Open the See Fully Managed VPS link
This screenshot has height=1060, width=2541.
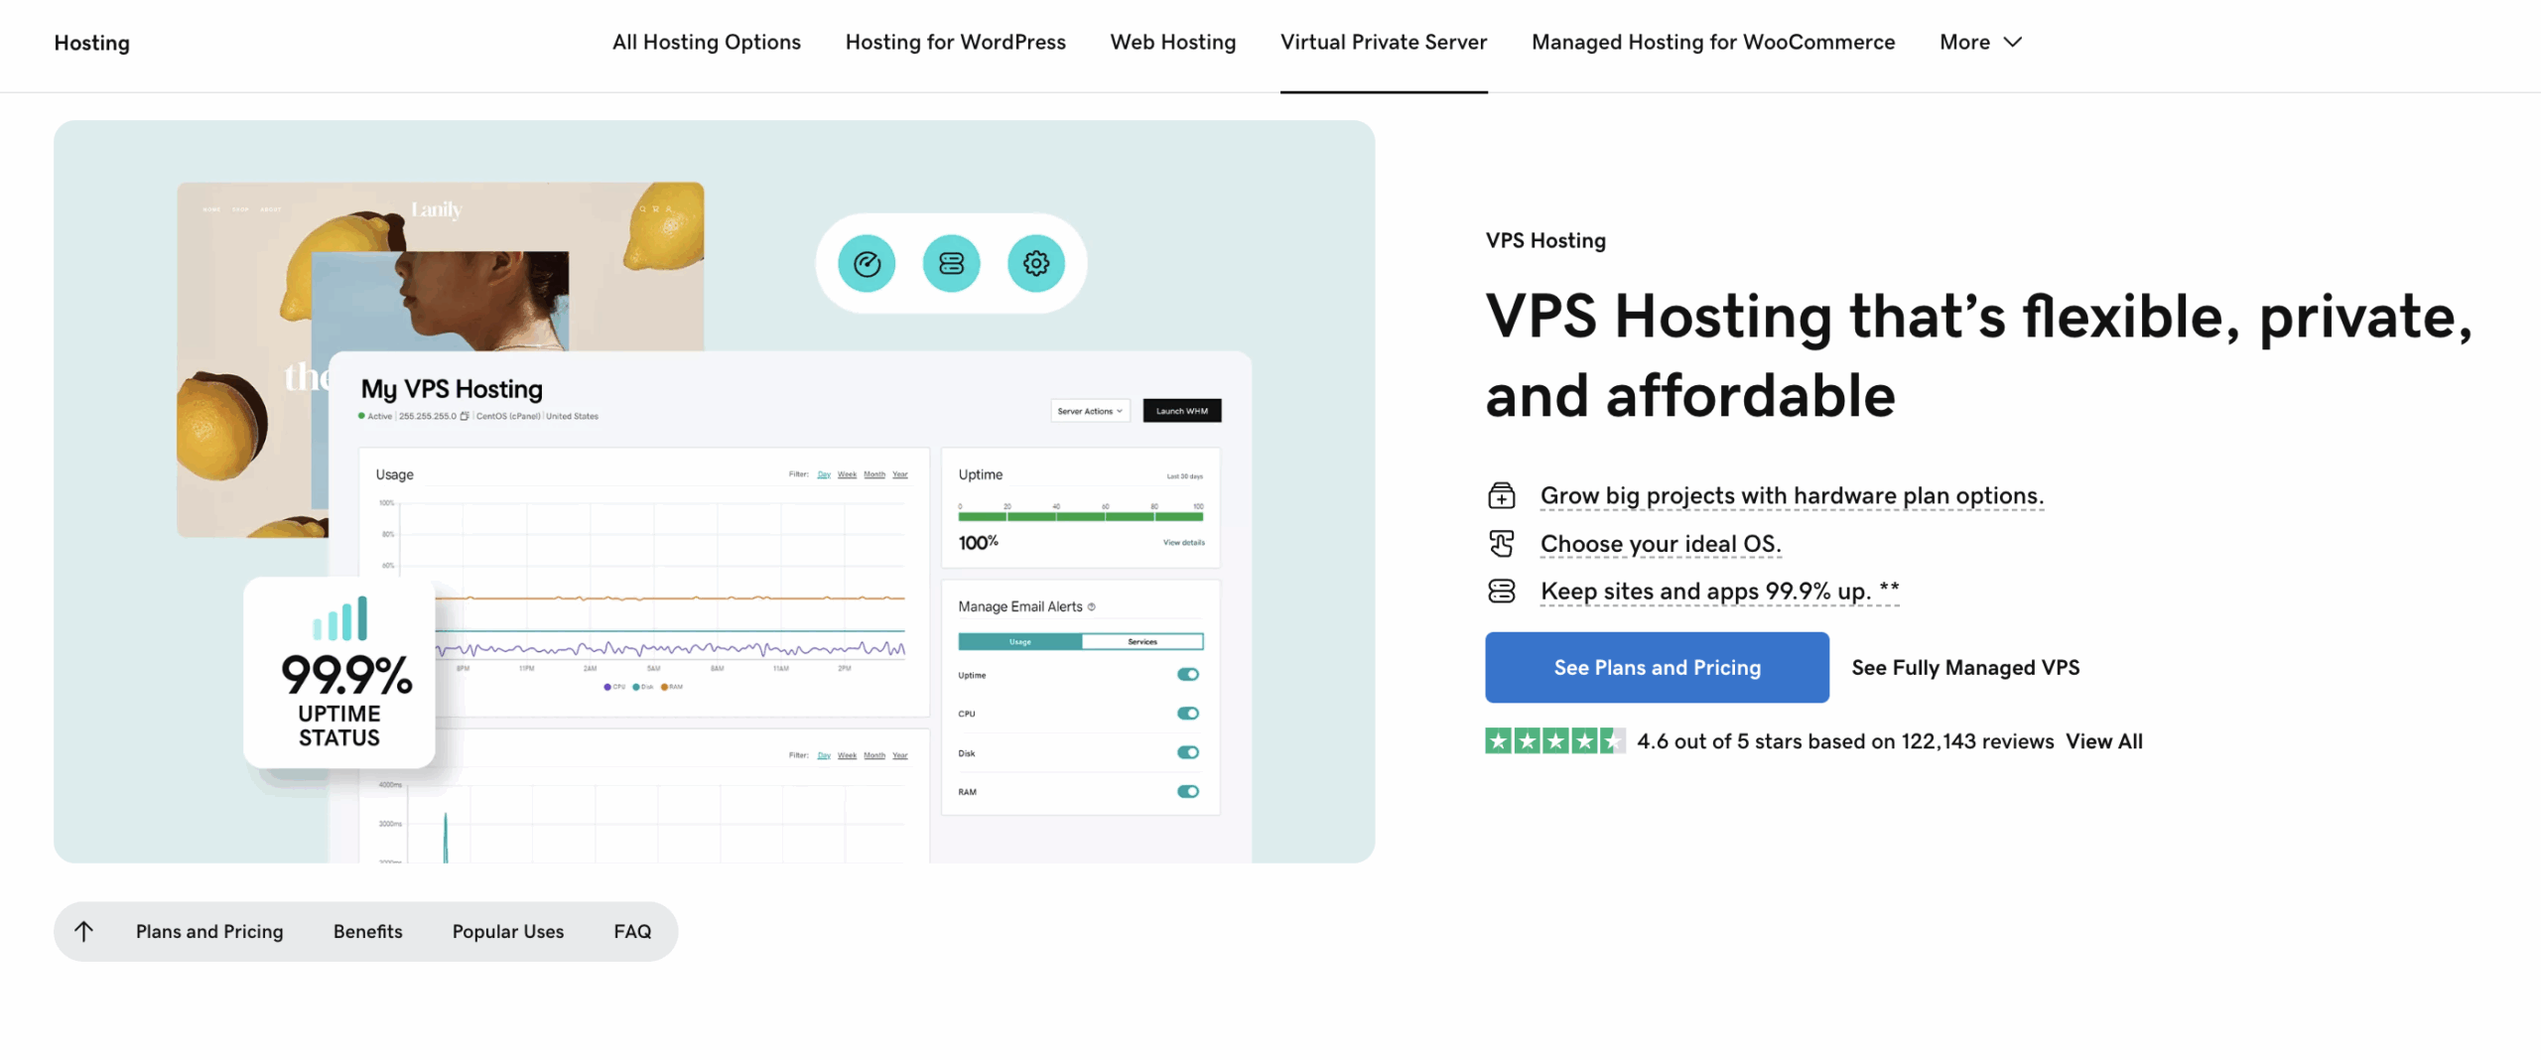coord(1964,668)
